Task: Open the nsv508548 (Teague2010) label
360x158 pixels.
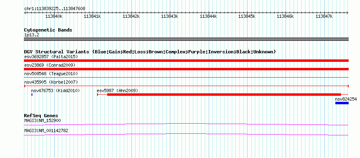Action: point(51,74)
